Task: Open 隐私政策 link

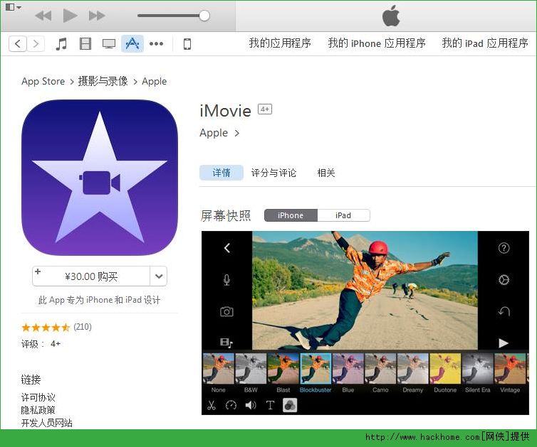Action: [38, 410]
